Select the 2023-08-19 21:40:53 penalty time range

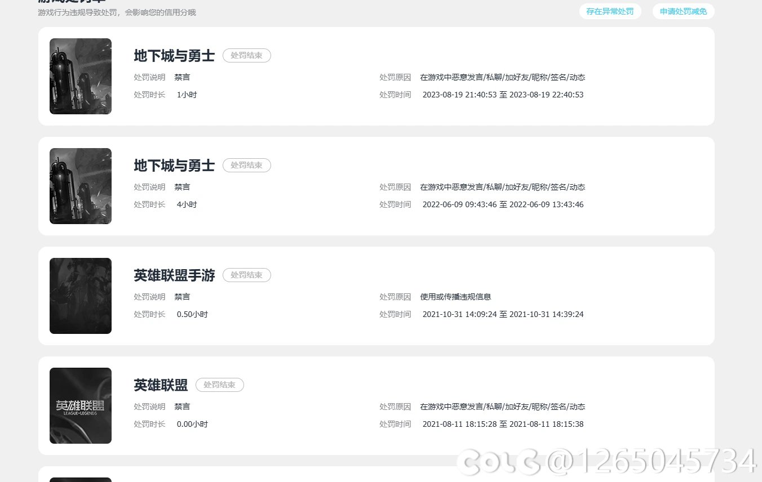(503, 95)
